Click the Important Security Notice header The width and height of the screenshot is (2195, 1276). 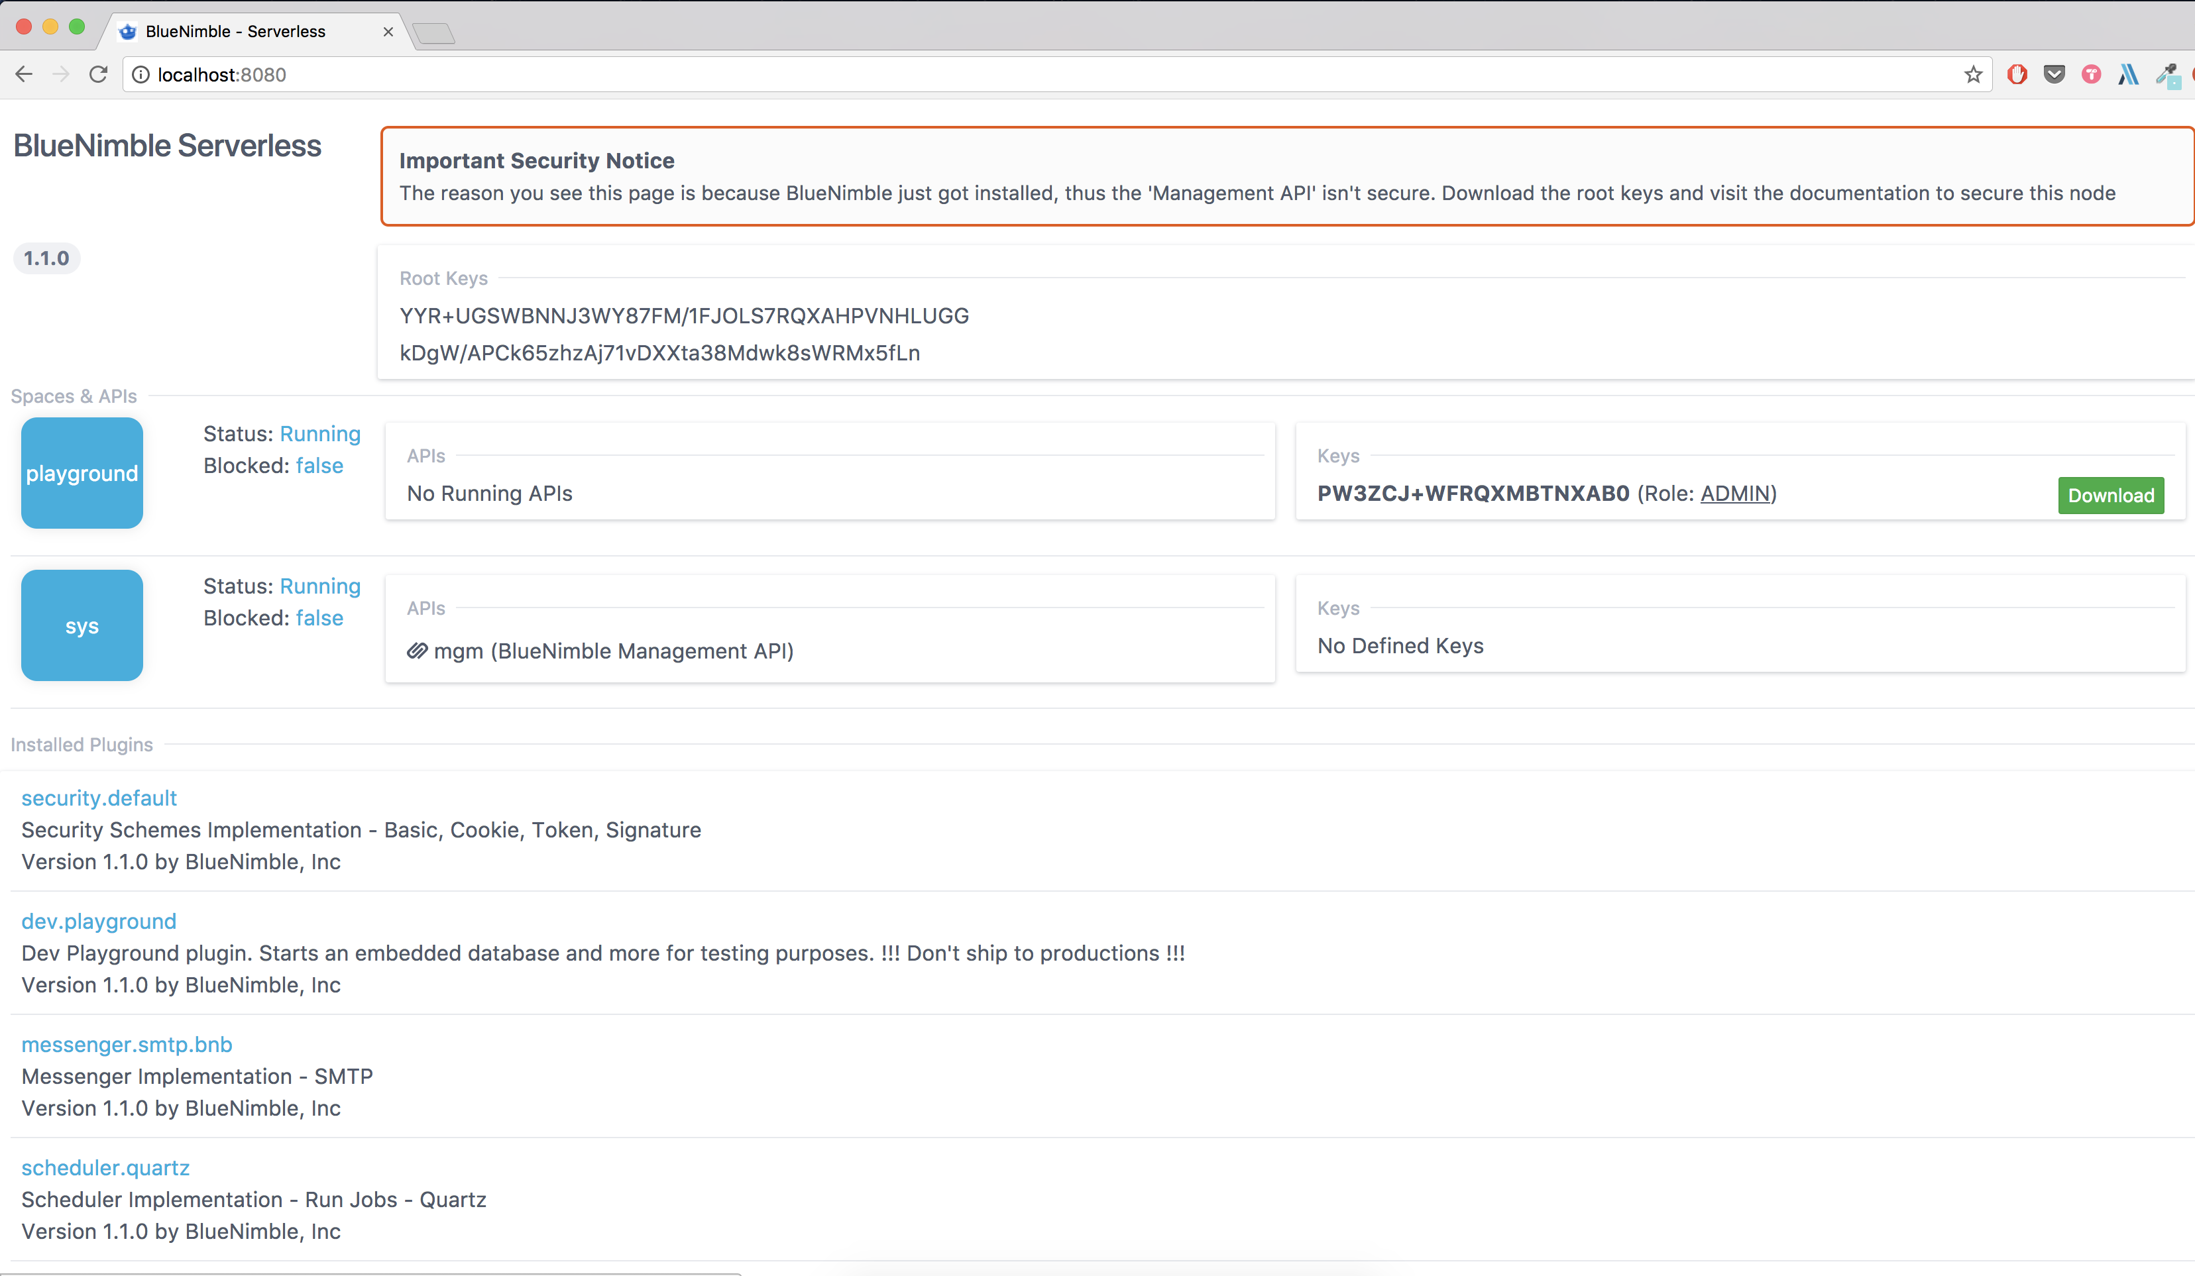click(x=535, y=161)
